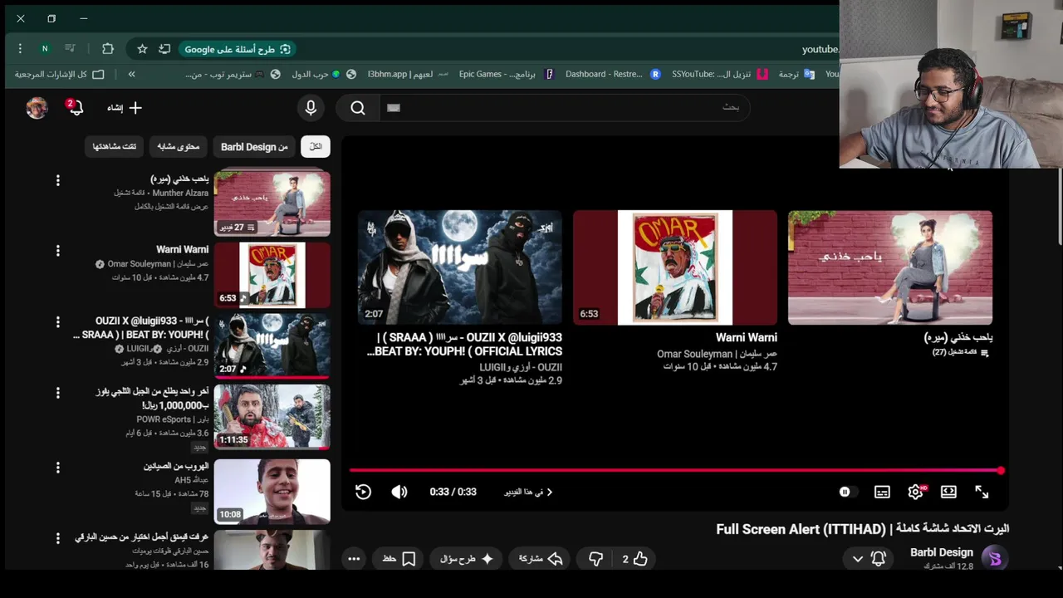Screen dimensions: 1063x598
Task: Click 'طرح أسئلة على Google' lens chip
Action: [238, 49]
